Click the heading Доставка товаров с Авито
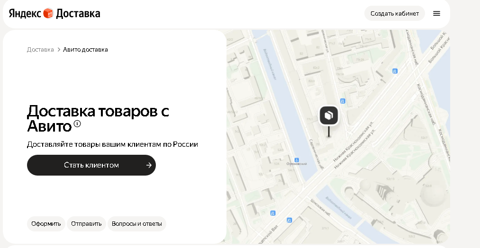480x248 pixels. point(98,118)
